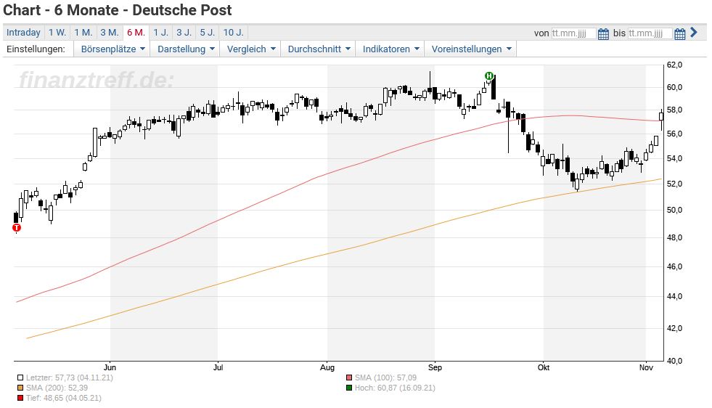This screenshot has height=408, width=712.
Task: Click the red T low marker
Action: [x=17, y=228]
